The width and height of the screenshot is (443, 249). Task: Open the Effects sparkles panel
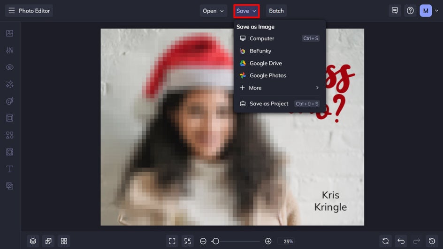click(9, 84)
